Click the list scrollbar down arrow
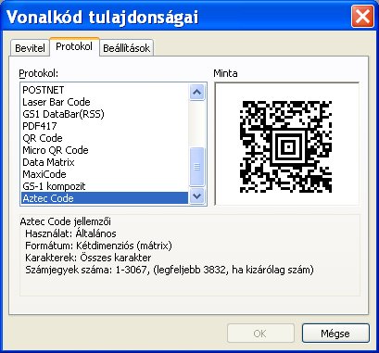Viewport: 379px width, 353px height. tap(197, 195)
